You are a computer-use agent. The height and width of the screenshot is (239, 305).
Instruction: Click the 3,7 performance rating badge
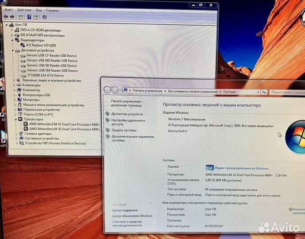(210, 168)
